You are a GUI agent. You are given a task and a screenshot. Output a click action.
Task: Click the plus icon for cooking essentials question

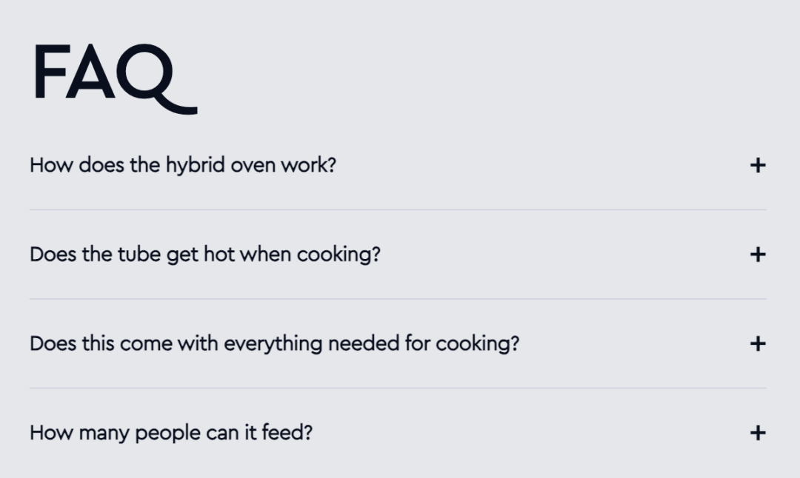(x=757, y=343)
